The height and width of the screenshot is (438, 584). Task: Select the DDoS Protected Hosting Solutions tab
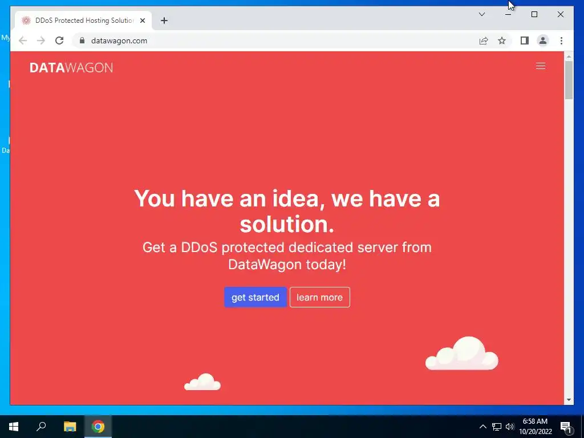83,21
